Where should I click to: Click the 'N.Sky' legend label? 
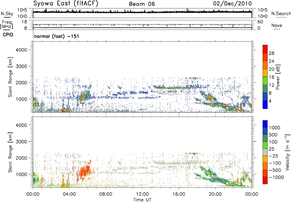tap(7, 13)
